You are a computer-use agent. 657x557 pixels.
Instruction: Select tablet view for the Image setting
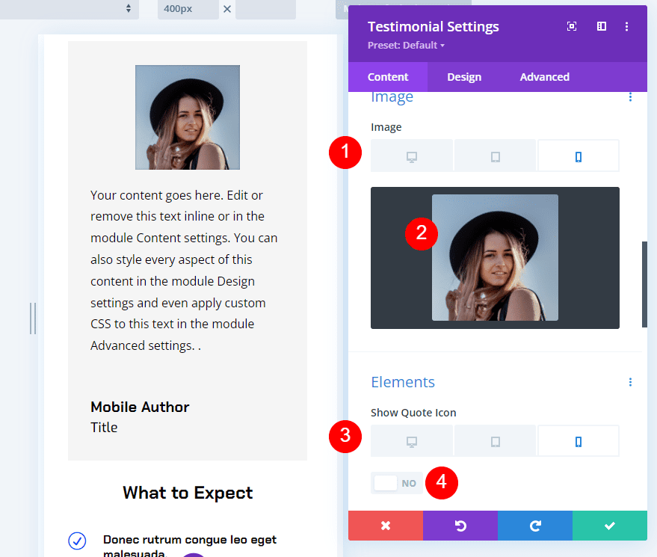click(x=495, y=155)
